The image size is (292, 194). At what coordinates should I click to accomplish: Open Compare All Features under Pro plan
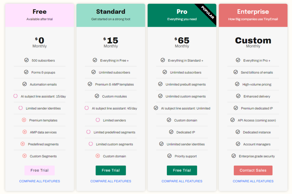point(182,181)
